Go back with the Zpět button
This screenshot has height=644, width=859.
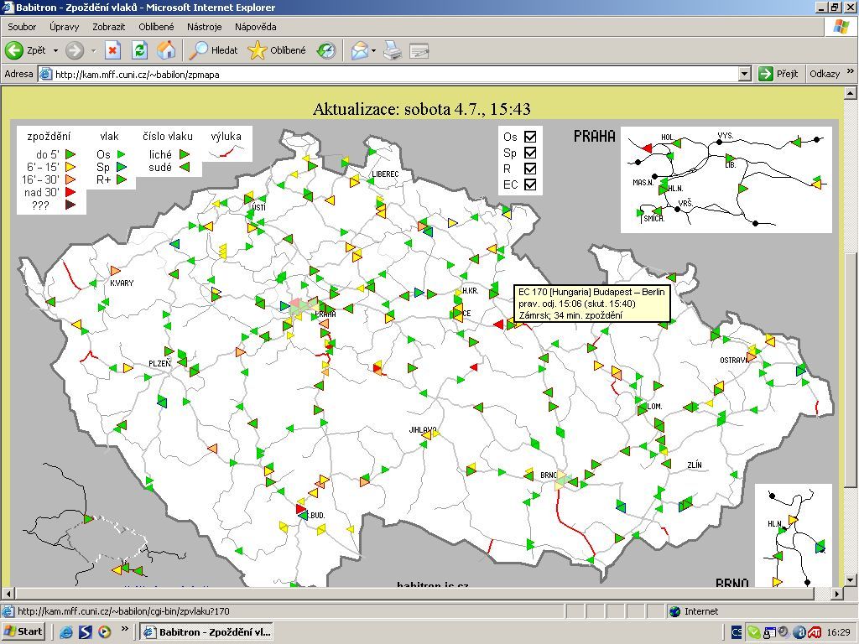[x=26, y=50]
